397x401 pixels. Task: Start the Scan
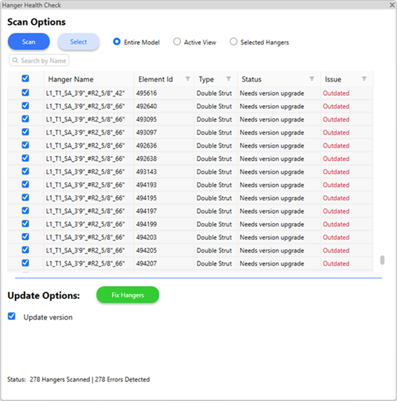(x=29, y=42)
